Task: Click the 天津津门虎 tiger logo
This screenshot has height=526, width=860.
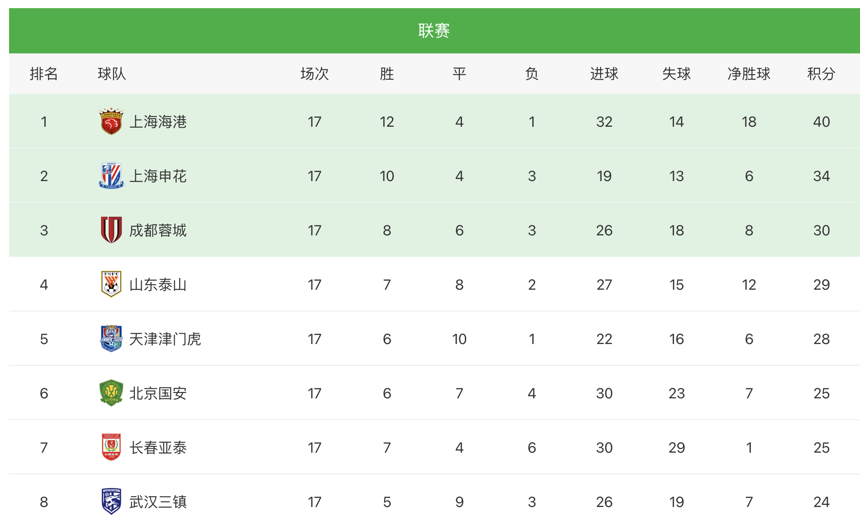Action: tap(111, 339)
